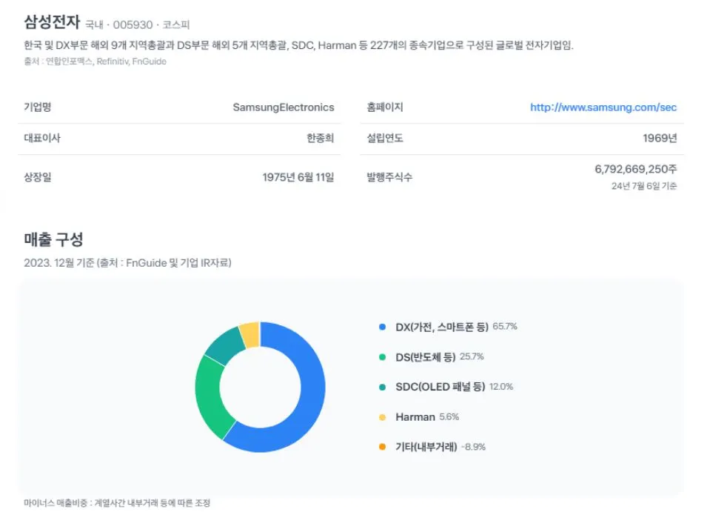Screen dimensions: 707x512
Task: Select the CEO name 한종희
Action: 320,138
